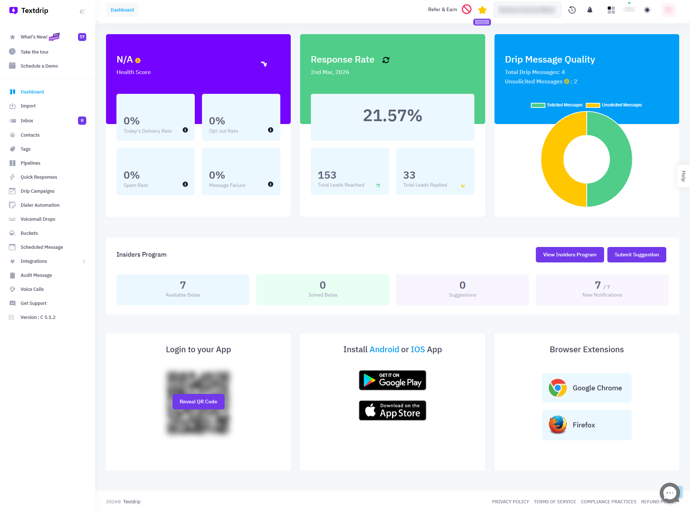The height and width of the screenshot is (513, 690).
Task: Toggle Unsolicited Messages in chart legend
Action: [614, 105]
